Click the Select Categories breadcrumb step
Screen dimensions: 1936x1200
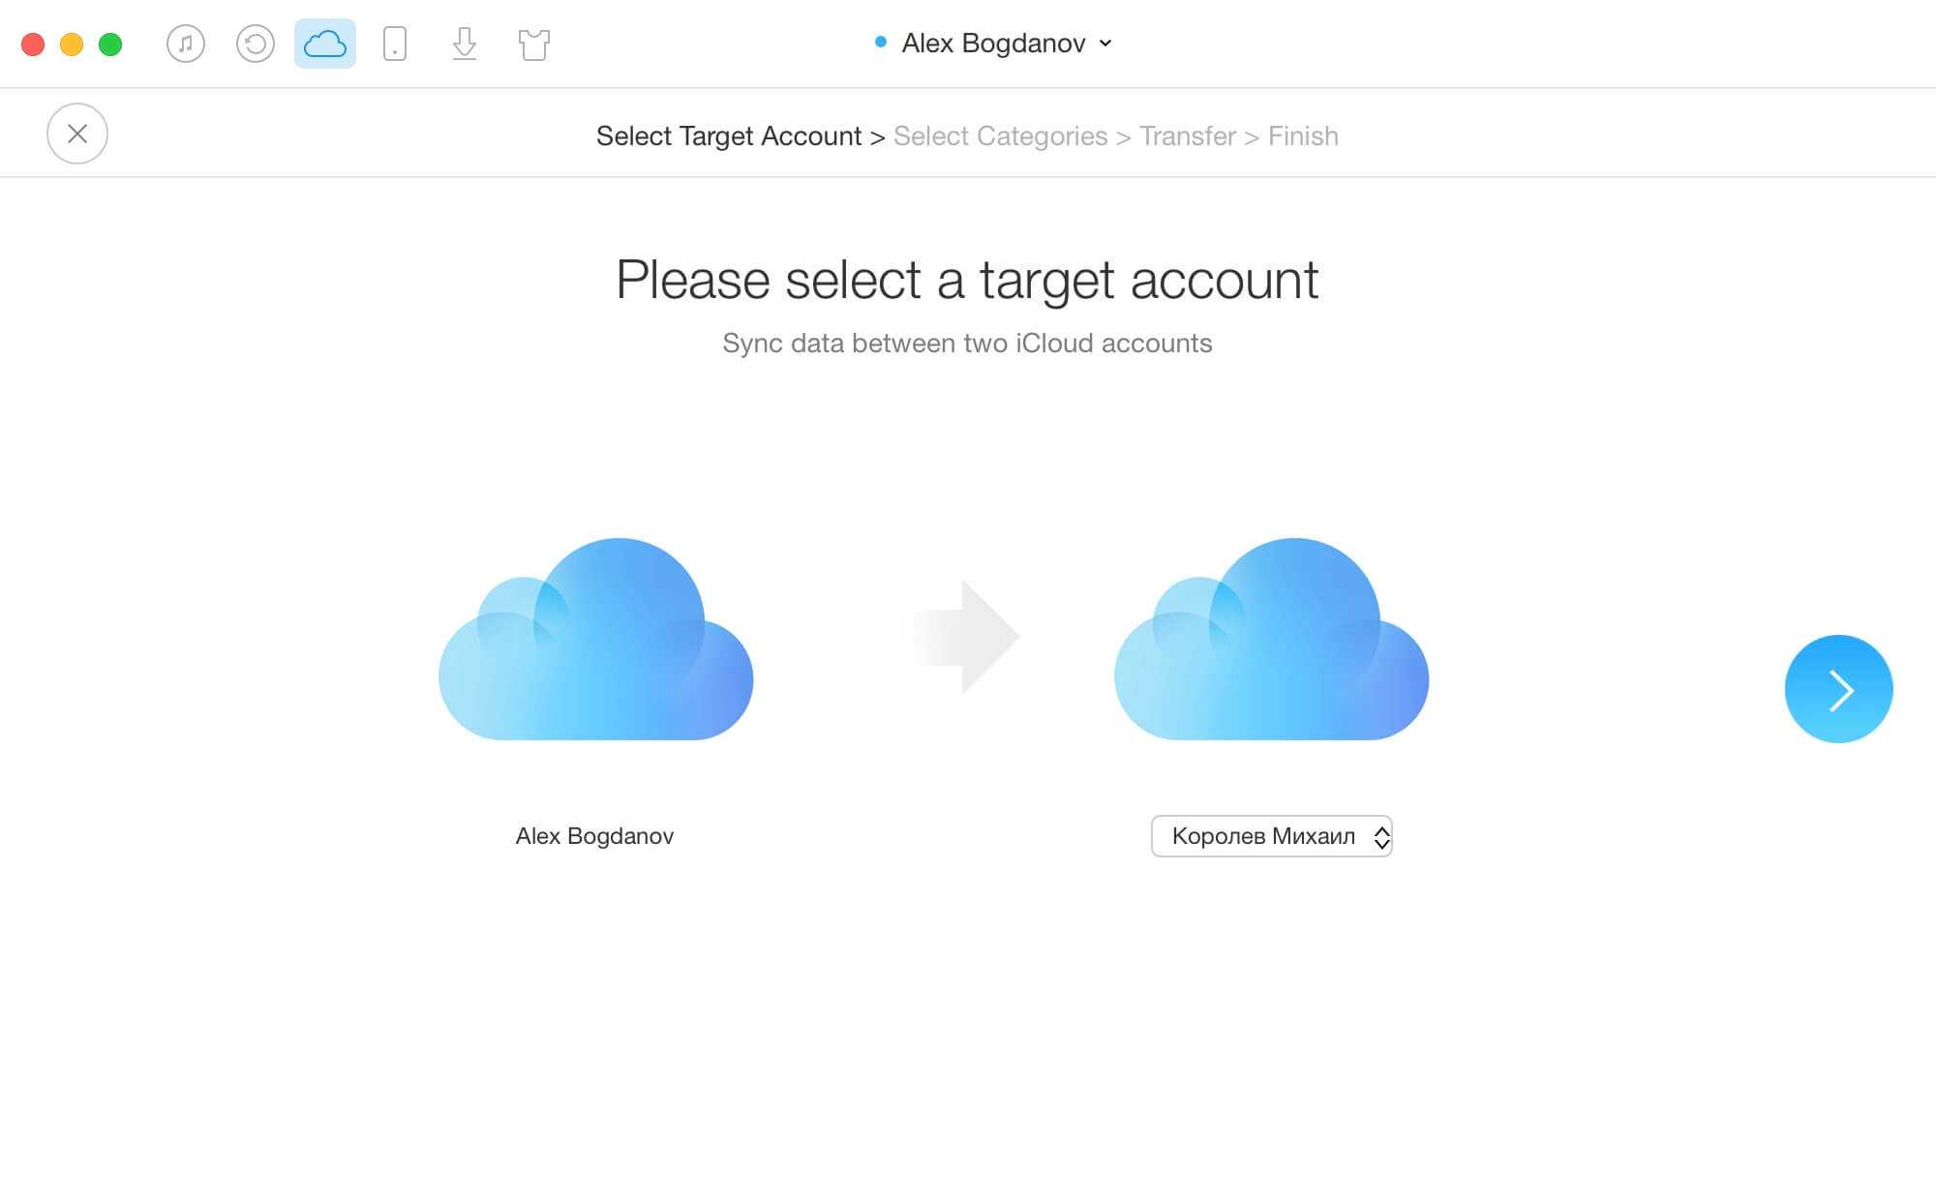(x=1000, y=136)
